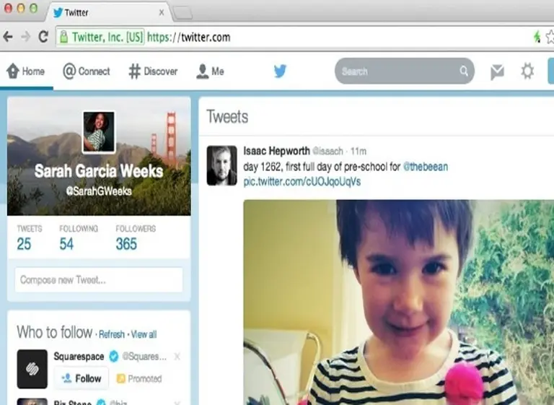Open a new tab next to the Twitter tab
Image resolution: width=554 pixels, height=405 pixels.
[x=183, y=14]
